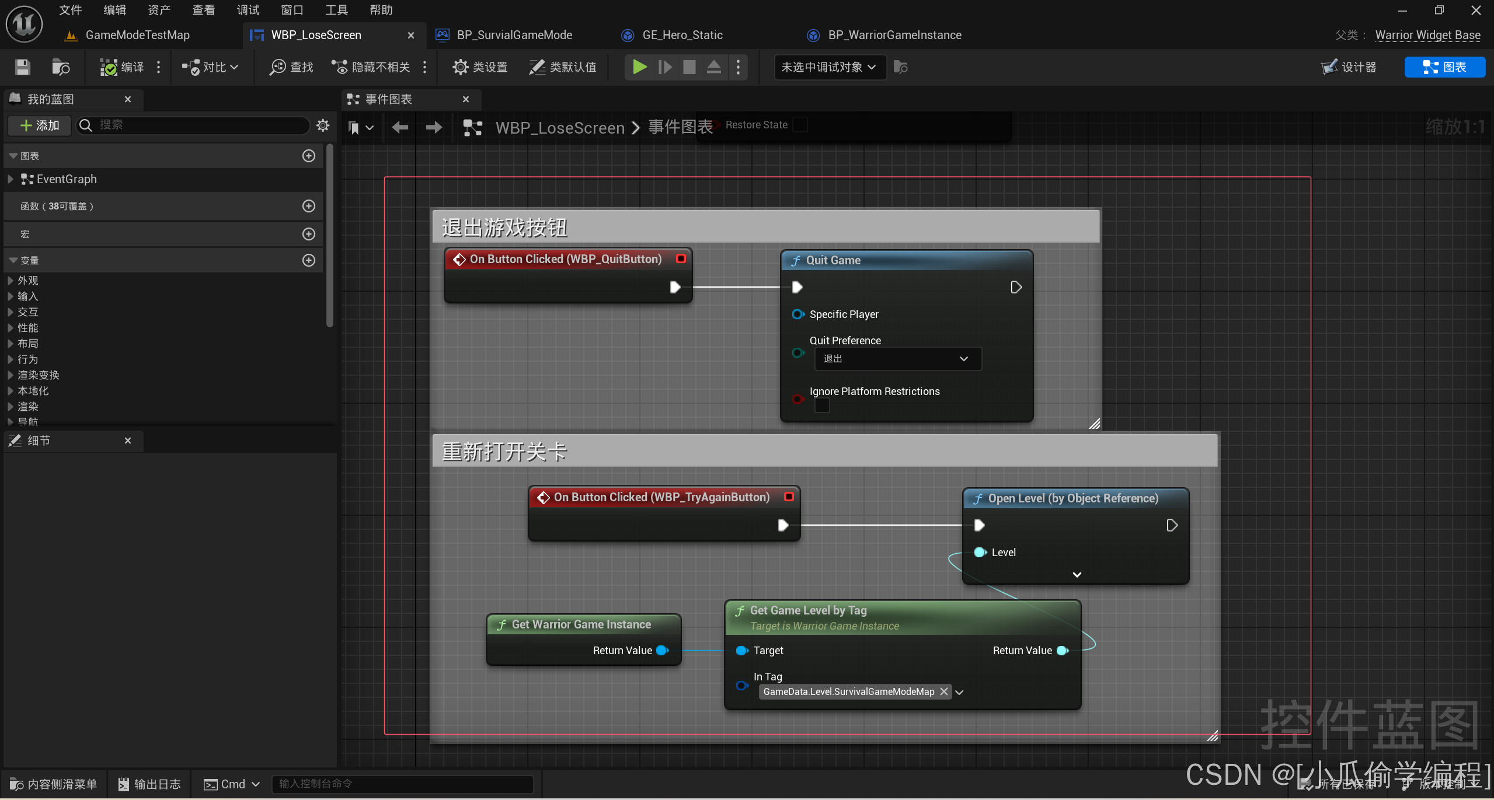Click the compile (编译) icon

point(109,67)
